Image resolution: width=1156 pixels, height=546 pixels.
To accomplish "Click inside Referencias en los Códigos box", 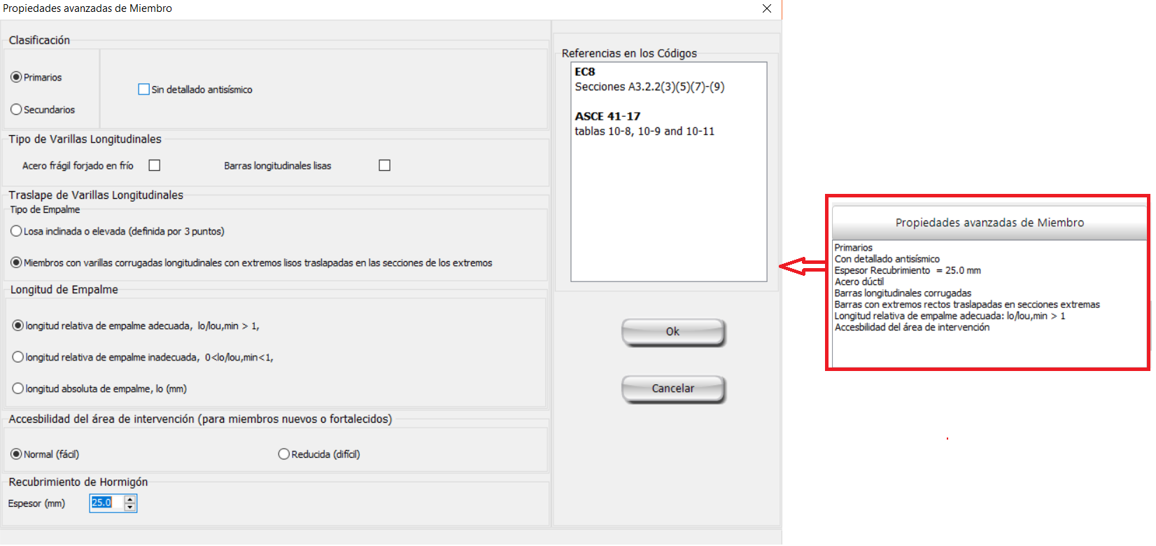I will (668, 203).
